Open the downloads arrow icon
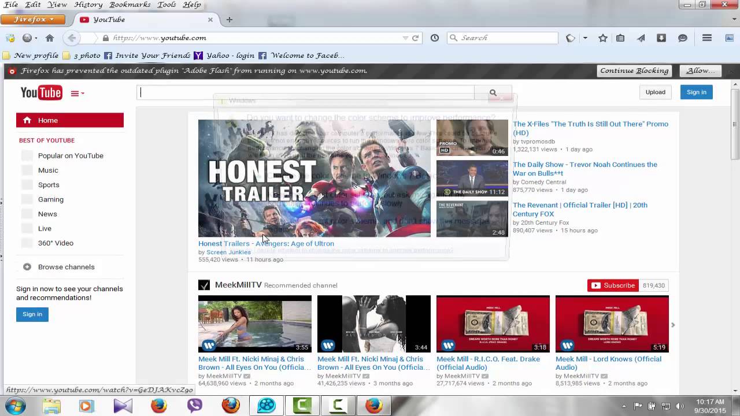740x416 pixels. click(x=661, y=38)
